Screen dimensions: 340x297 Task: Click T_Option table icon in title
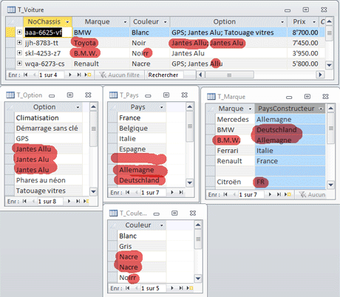[x=10, y=95]
